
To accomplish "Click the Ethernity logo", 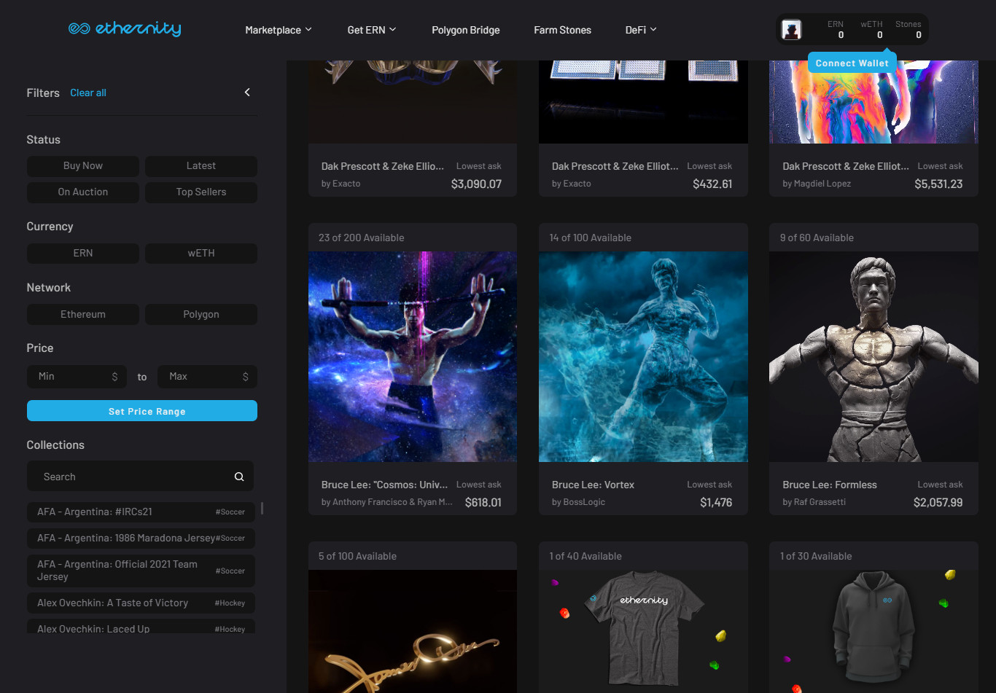I will 125,28.
